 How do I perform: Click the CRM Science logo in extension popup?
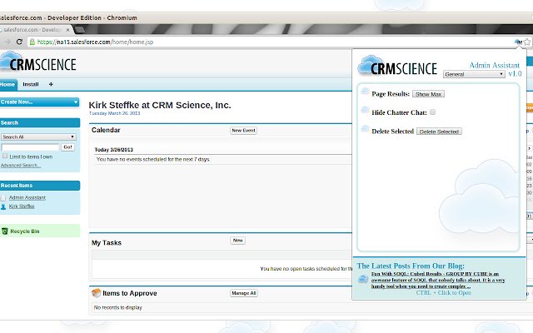(x=397, y=66)
